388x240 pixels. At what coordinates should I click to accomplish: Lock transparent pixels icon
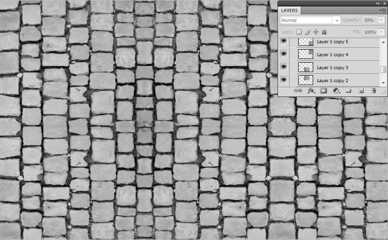click(299, 32)
